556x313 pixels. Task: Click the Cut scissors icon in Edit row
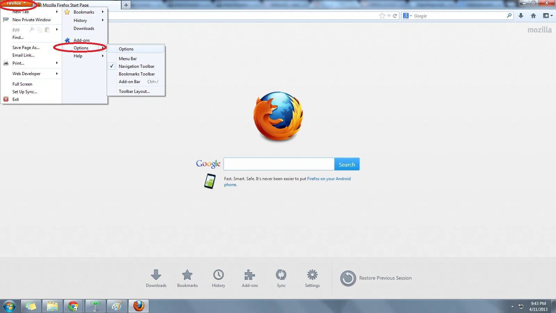(32, 30)
